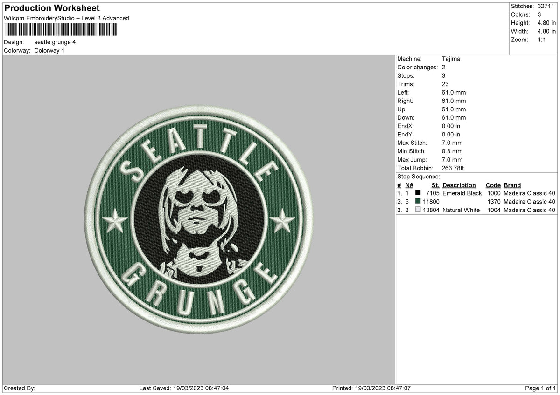Click stitch count '11800' in stop row 2
Screen dimensions: 560x395
[x=431, y=201]
